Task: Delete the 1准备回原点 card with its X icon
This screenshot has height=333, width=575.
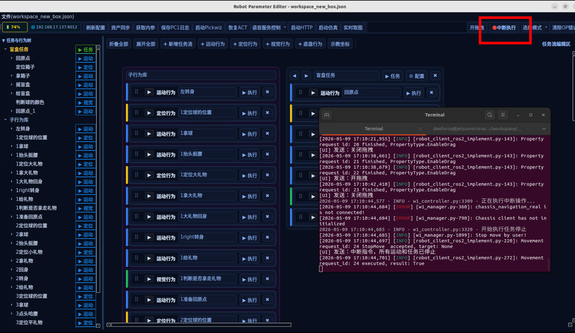Action: tap(267, 299)
